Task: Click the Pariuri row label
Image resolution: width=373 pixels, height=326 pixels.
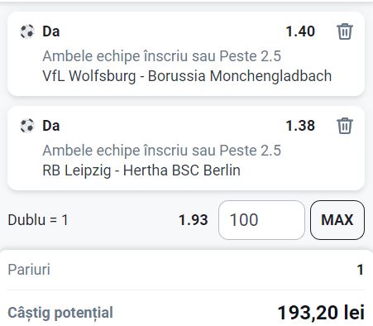Action: tap(29, 270)
